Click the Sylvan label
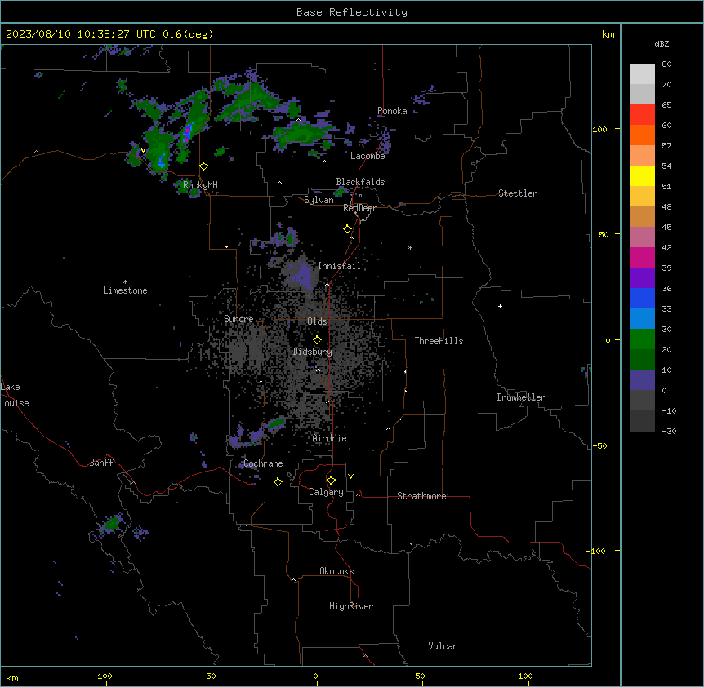This screenshot has width=704, height=687. click(x=319, y=200)
